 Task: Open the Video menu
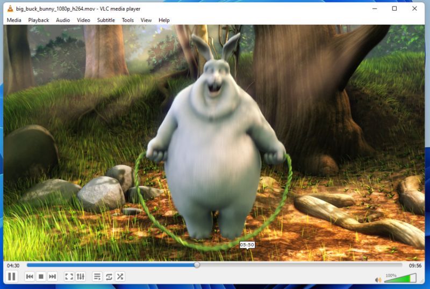click(83, 20)
